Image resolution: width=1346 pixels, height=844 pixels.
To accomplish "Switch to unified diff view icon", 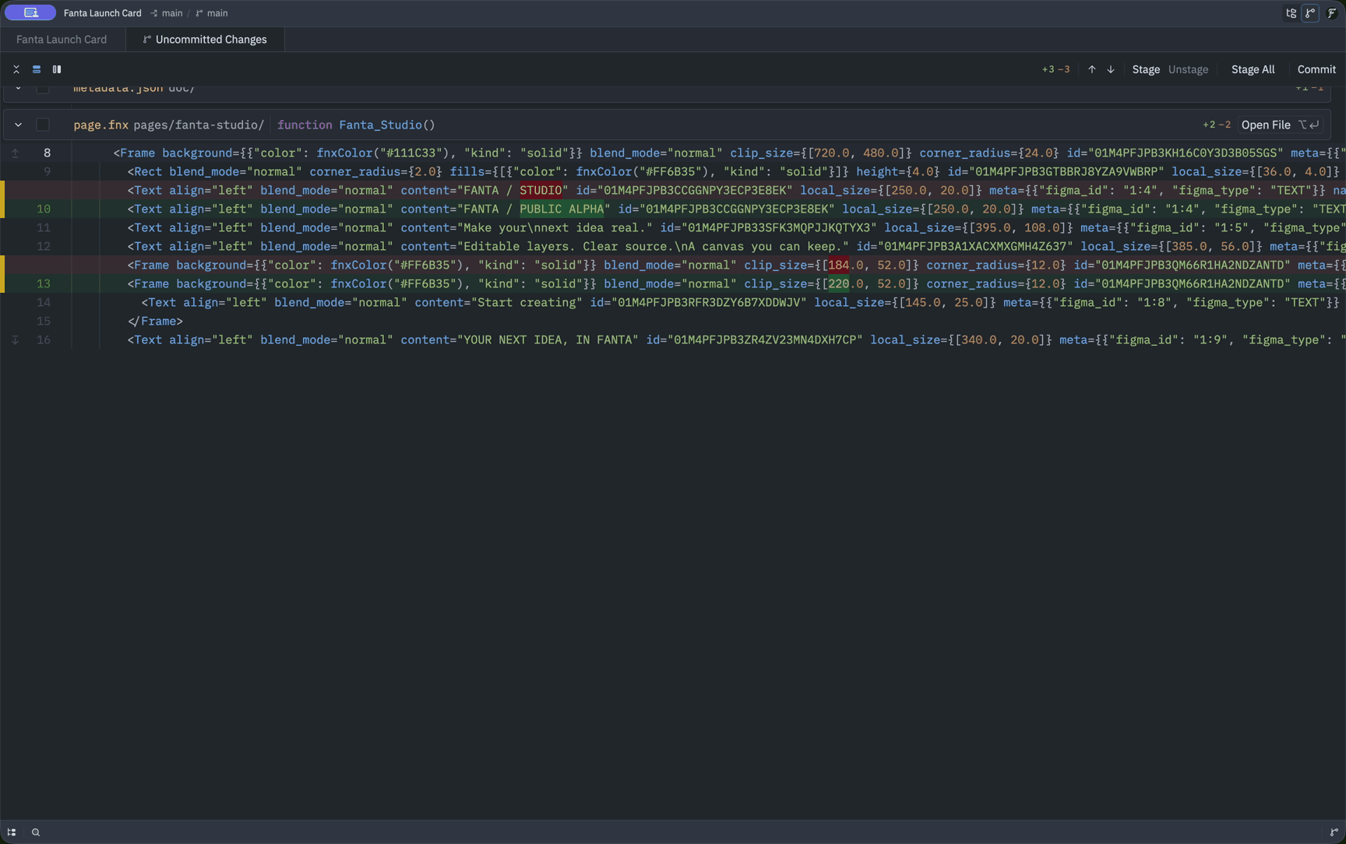I will pos(37,69).
